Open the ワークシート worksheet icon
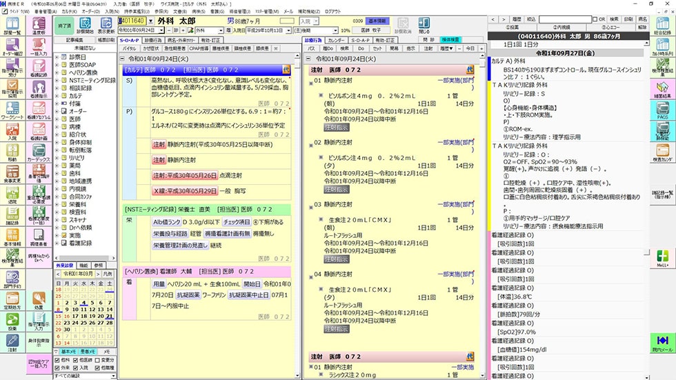This screenshot has height=380, width=676. (12, 110)
